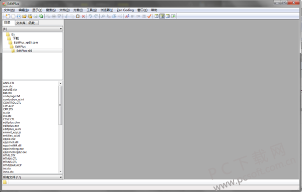The image size is (302, 192).
Task: Select file HTMLBAR.ACP
Action: pyautogui.click(x=12, y=165)
